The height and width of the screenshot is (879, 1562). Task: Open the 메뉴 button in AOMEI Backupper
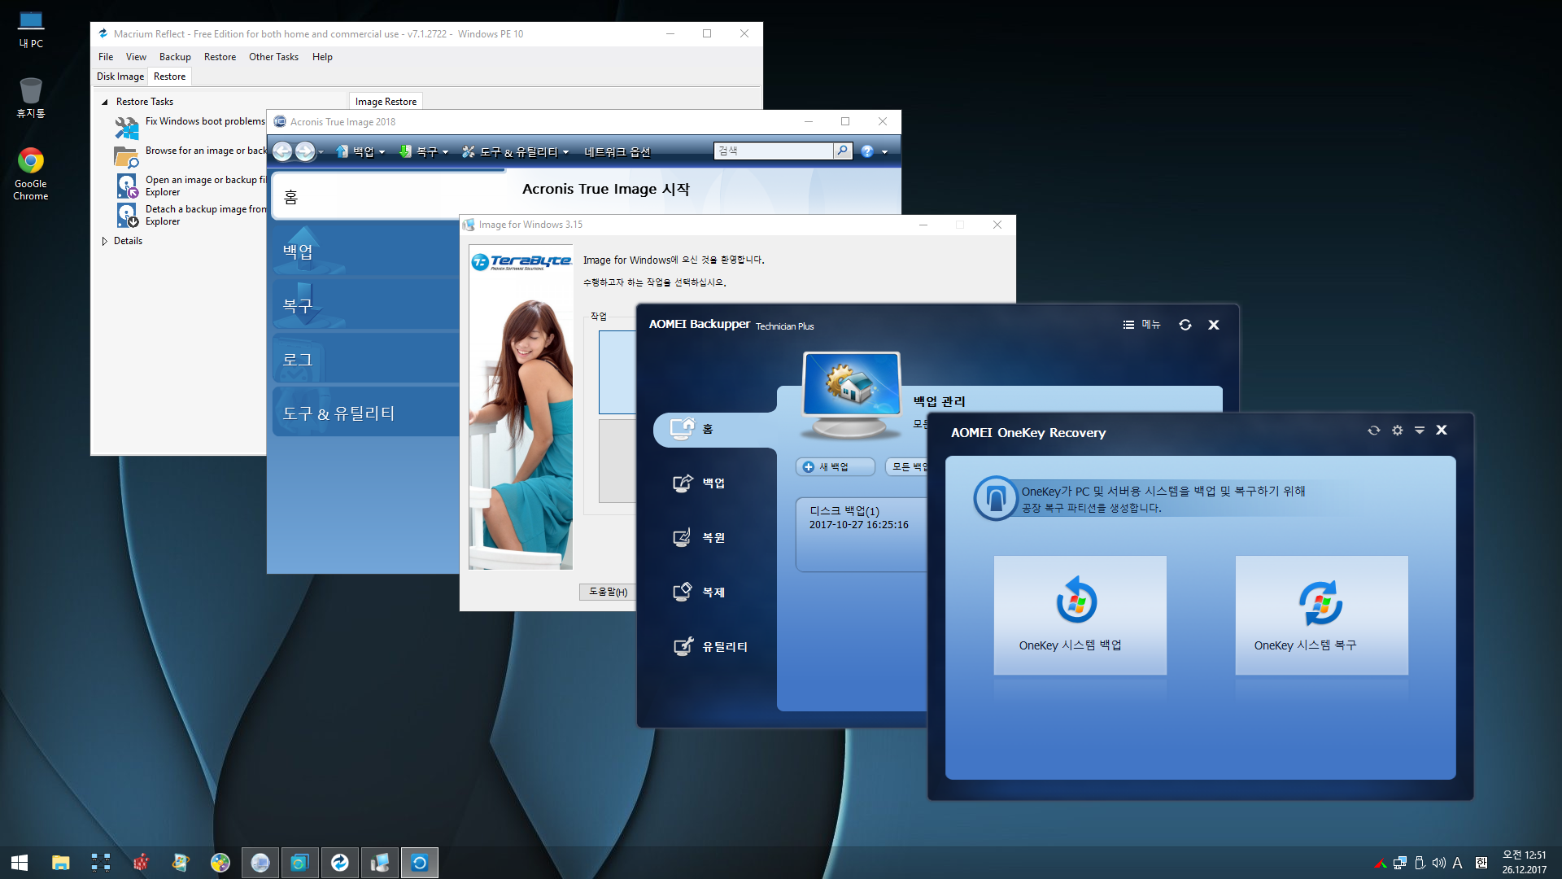tap(1142, 324)
